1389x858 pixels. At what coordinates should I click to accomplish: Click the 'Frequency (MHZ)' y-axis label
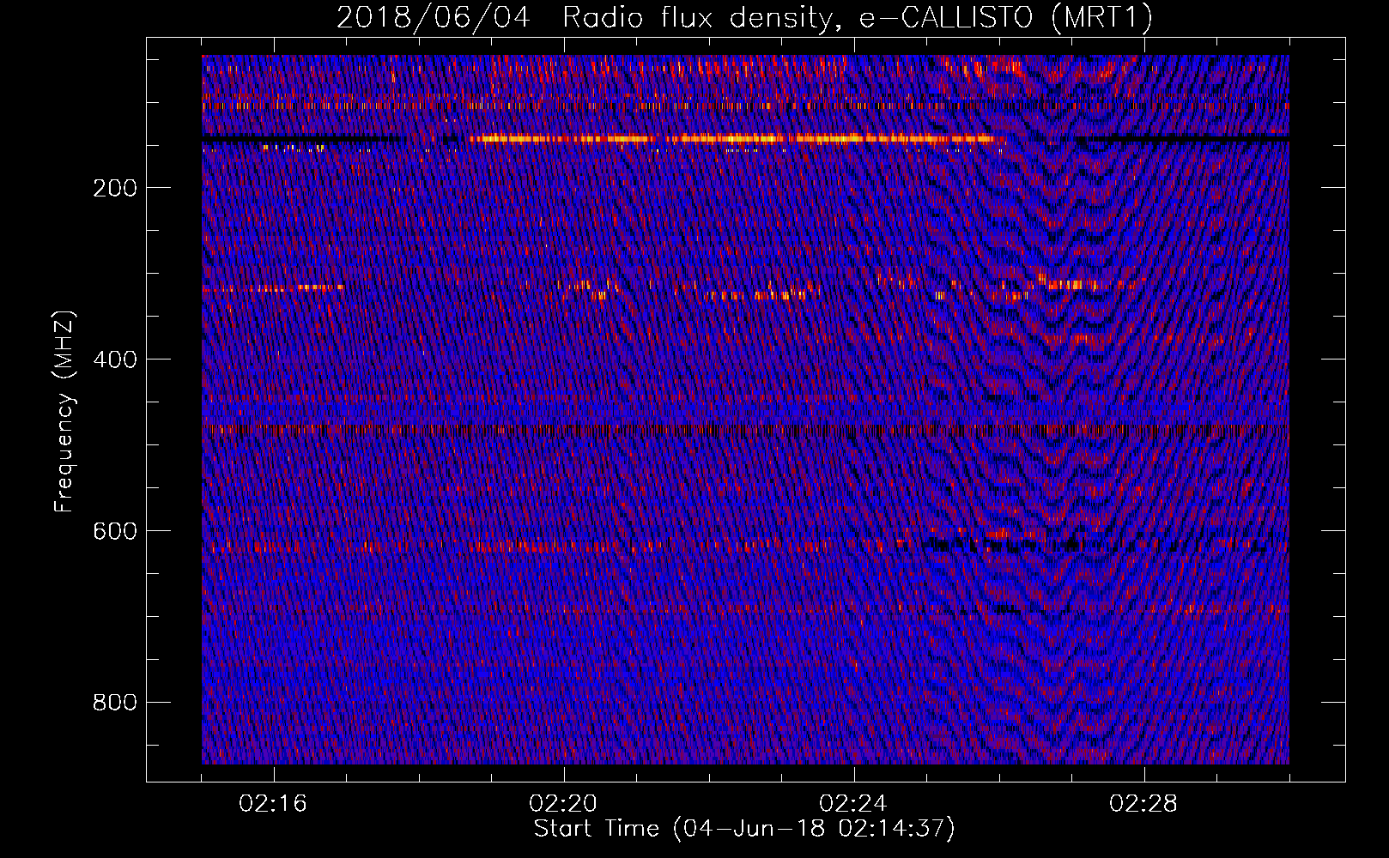pyautogui.click(x=64, y=411)
